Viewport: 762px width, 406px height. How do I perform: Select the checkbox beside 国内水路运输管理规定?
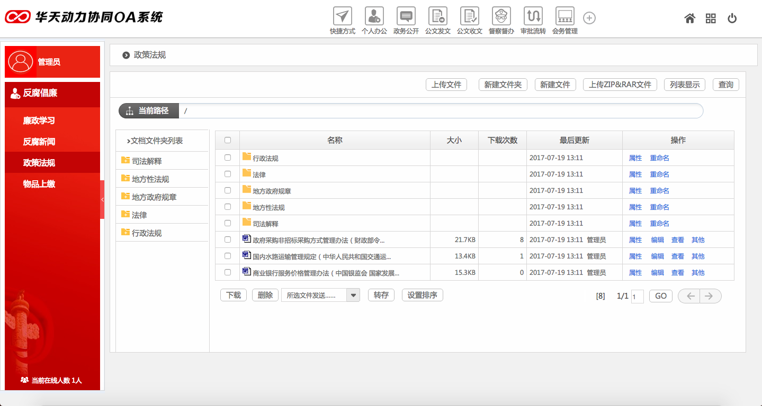coord(228,256)
